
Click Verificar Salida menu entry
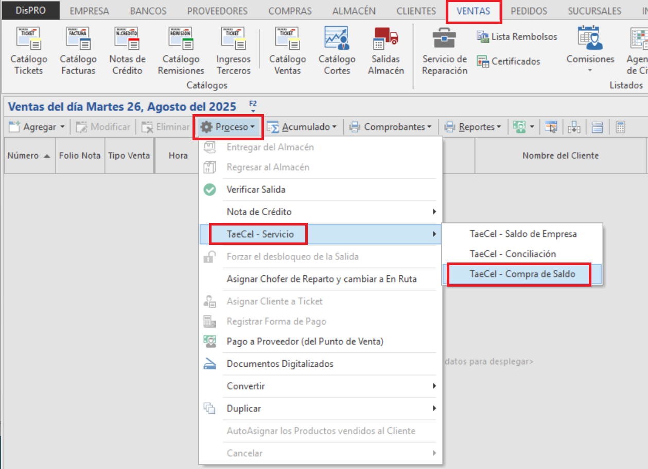(256, 190)
